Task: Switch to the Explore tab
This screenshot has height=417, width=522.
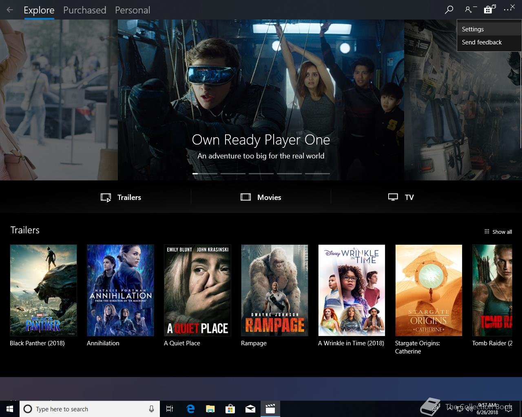Action: [x=39, y=10]
